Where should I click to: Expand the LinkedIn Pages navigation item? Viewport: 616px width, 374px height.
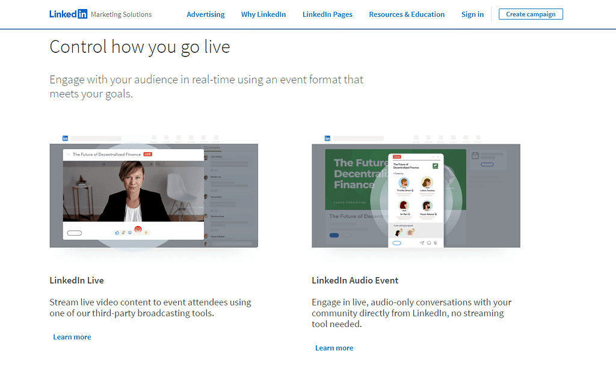tap(327, 14)
